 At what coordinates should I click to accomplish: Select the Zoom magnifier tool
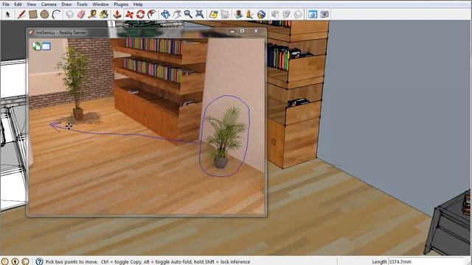point(188,14)
